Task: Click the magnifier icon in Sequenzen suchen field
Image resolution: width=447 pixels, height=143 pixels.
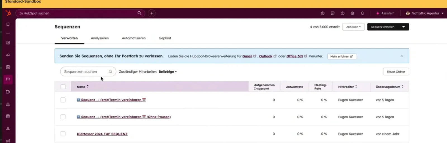Action: [x=110, y=71]
